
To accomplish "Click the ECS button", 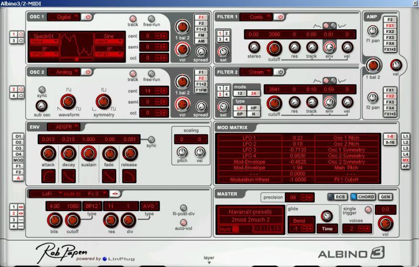I will tap(338, 197).
